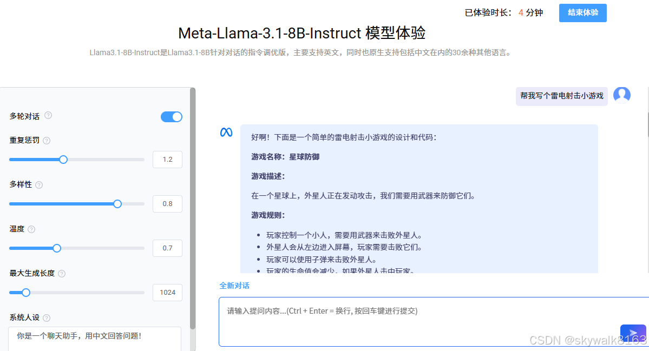Click help icon next to 多轮对话
This screenshot has width=649, height=351.
click(48, 115)
